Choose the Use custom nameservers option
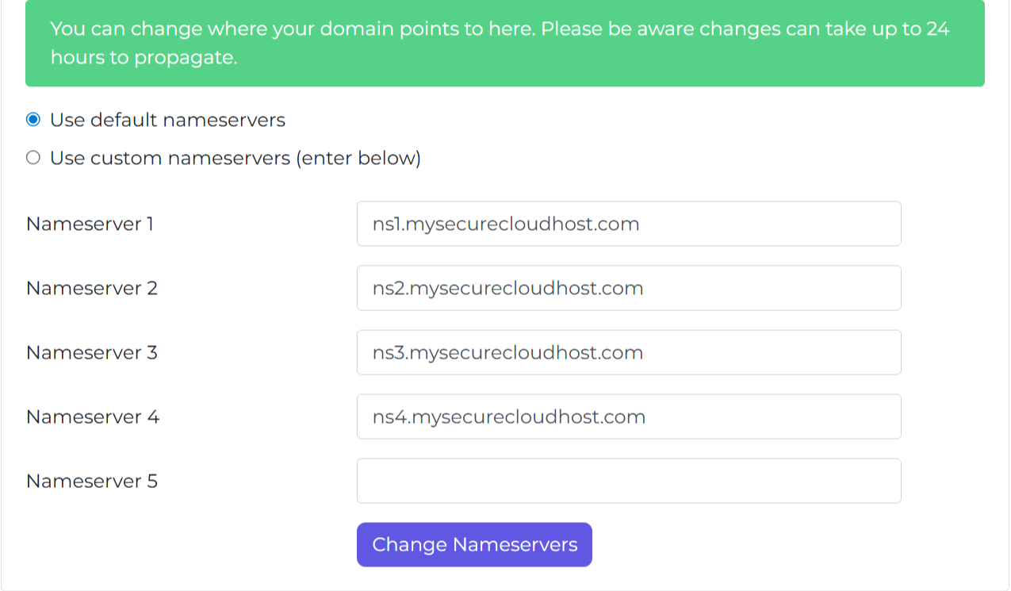This screenshot has width=1011, height=591. (x=33, y=157)
